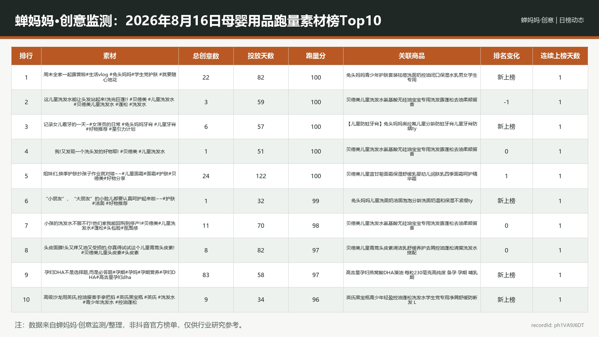Click total creatives value 83
599x337 pixels.
pyautogui.click(x=206, y=275)
